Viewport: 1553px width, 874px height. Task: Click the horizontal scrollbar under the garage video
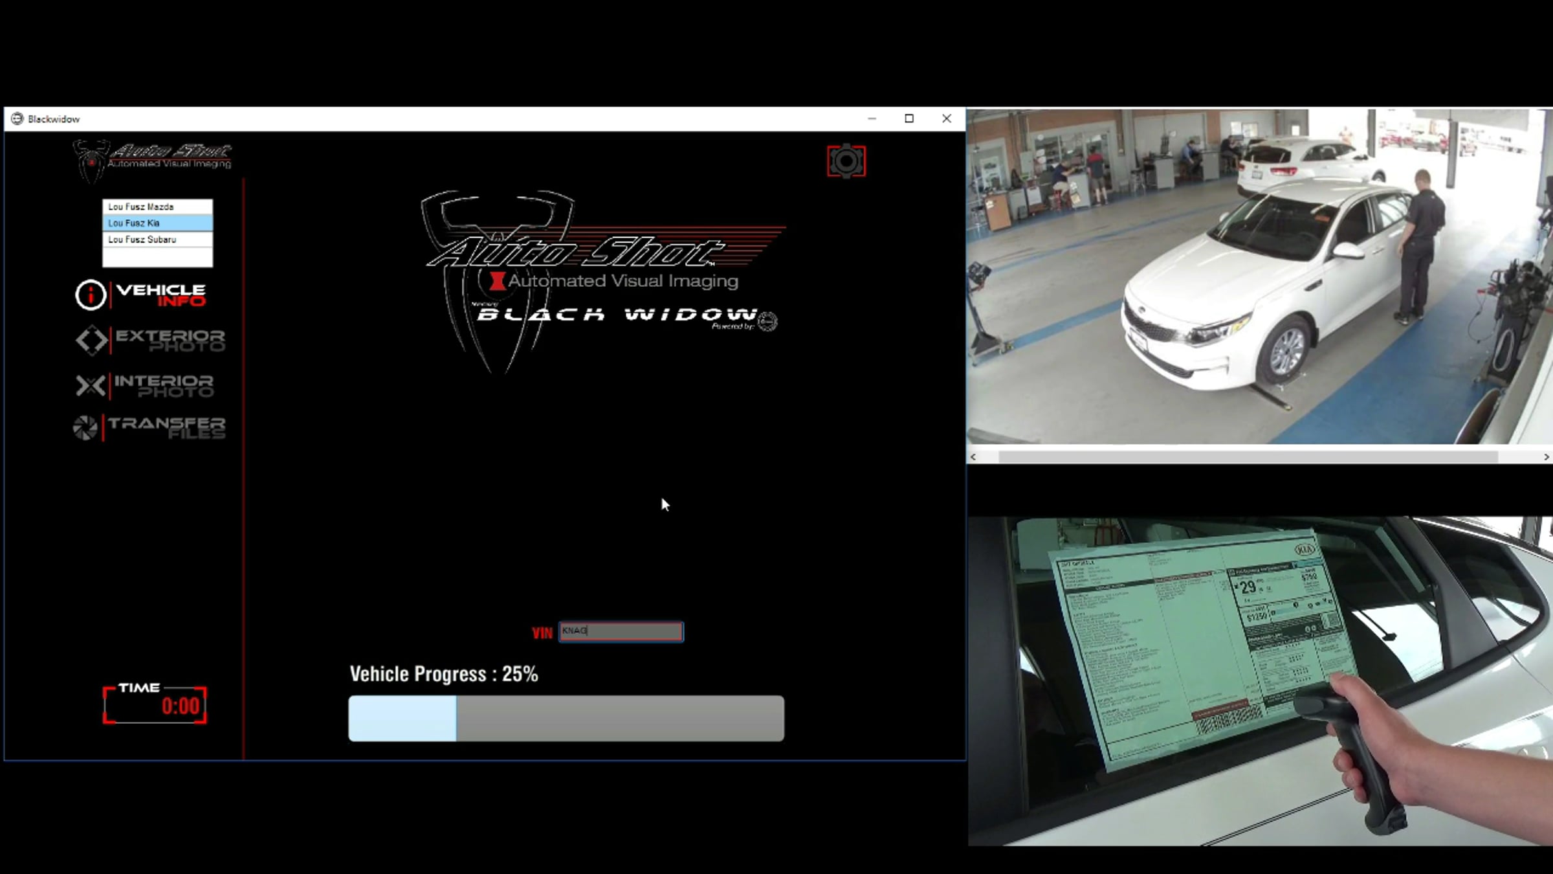[1248, 457]
